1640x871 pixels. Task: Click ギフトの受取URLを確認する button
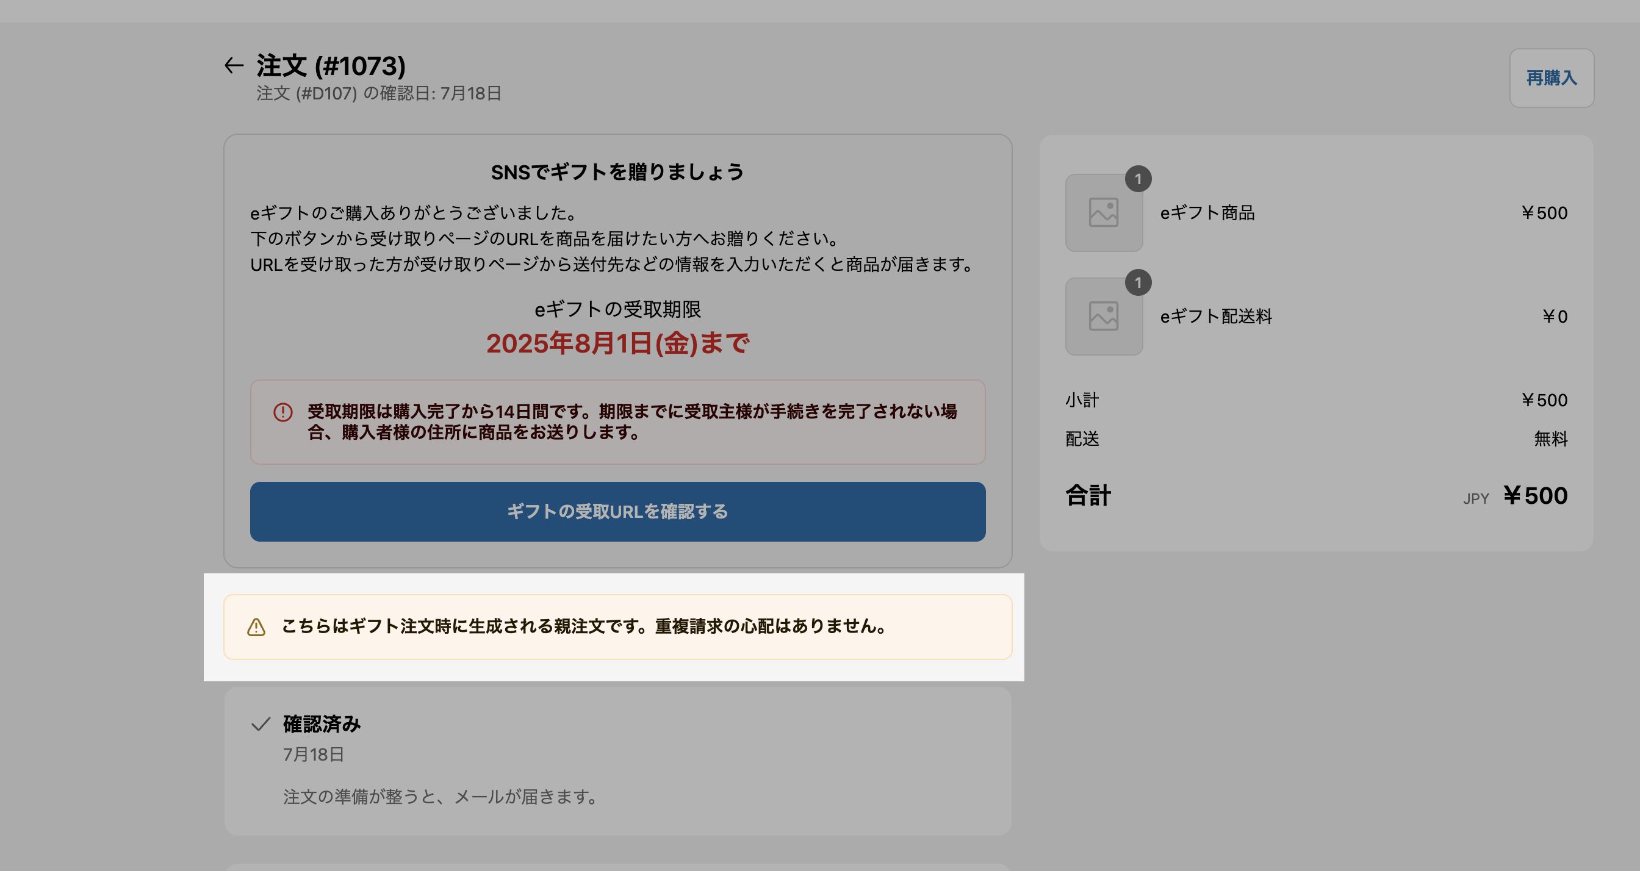(617, 511)
